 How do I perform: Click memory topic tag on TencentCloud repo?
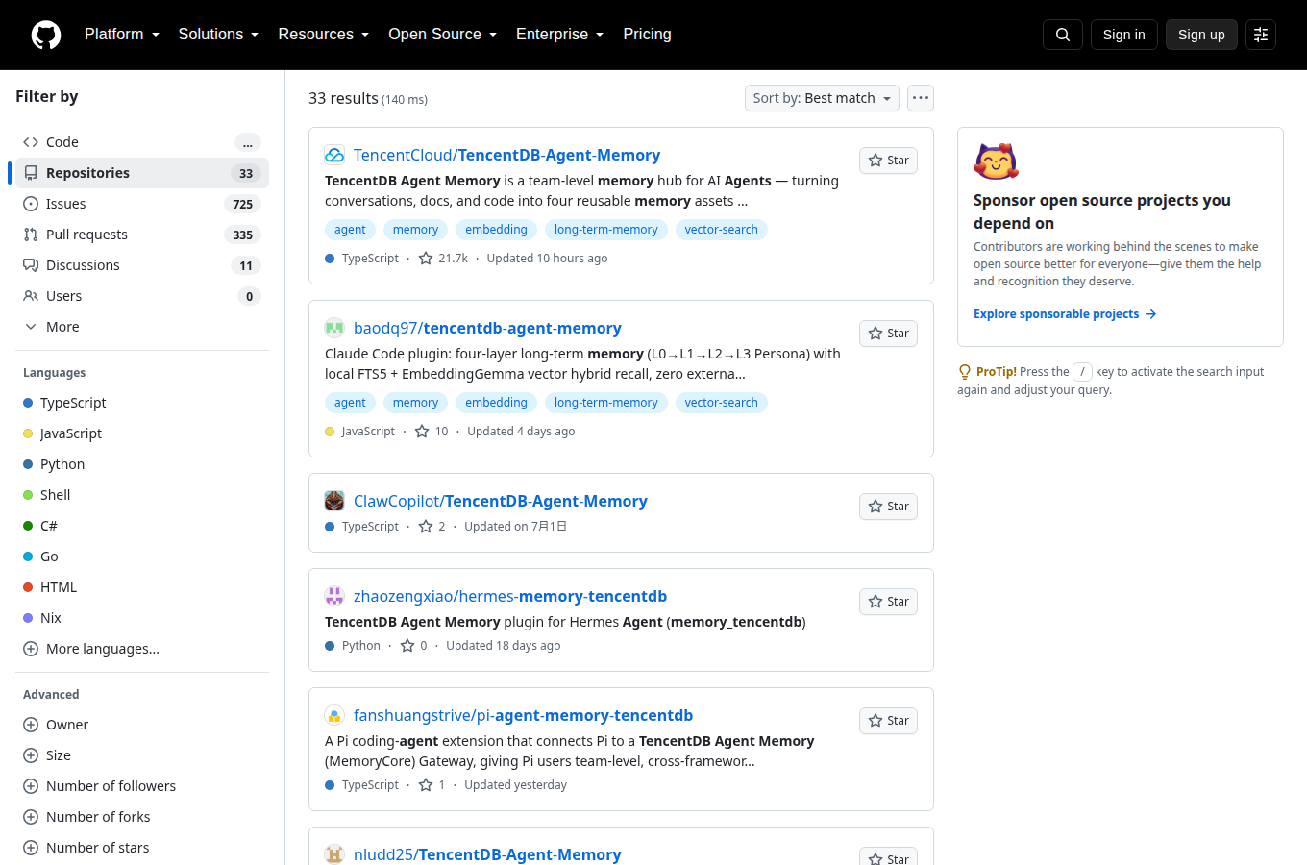pos(415,230)
